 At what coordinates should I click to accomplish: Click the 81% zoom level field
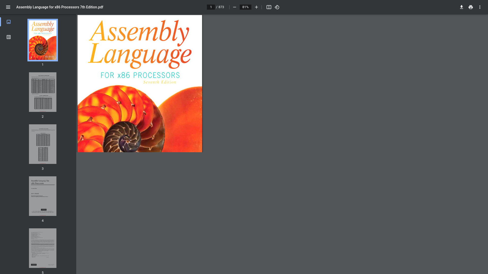click(246, 7)
